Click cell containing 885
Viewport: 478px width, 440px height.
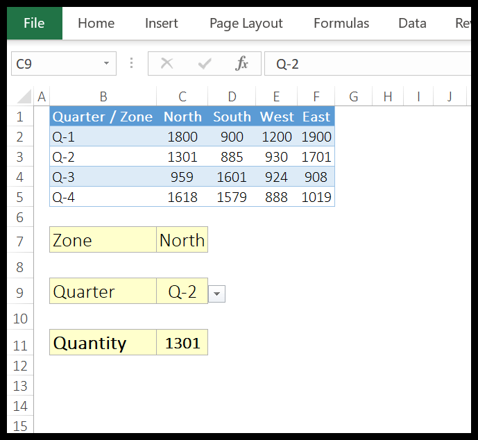point(232,157)
